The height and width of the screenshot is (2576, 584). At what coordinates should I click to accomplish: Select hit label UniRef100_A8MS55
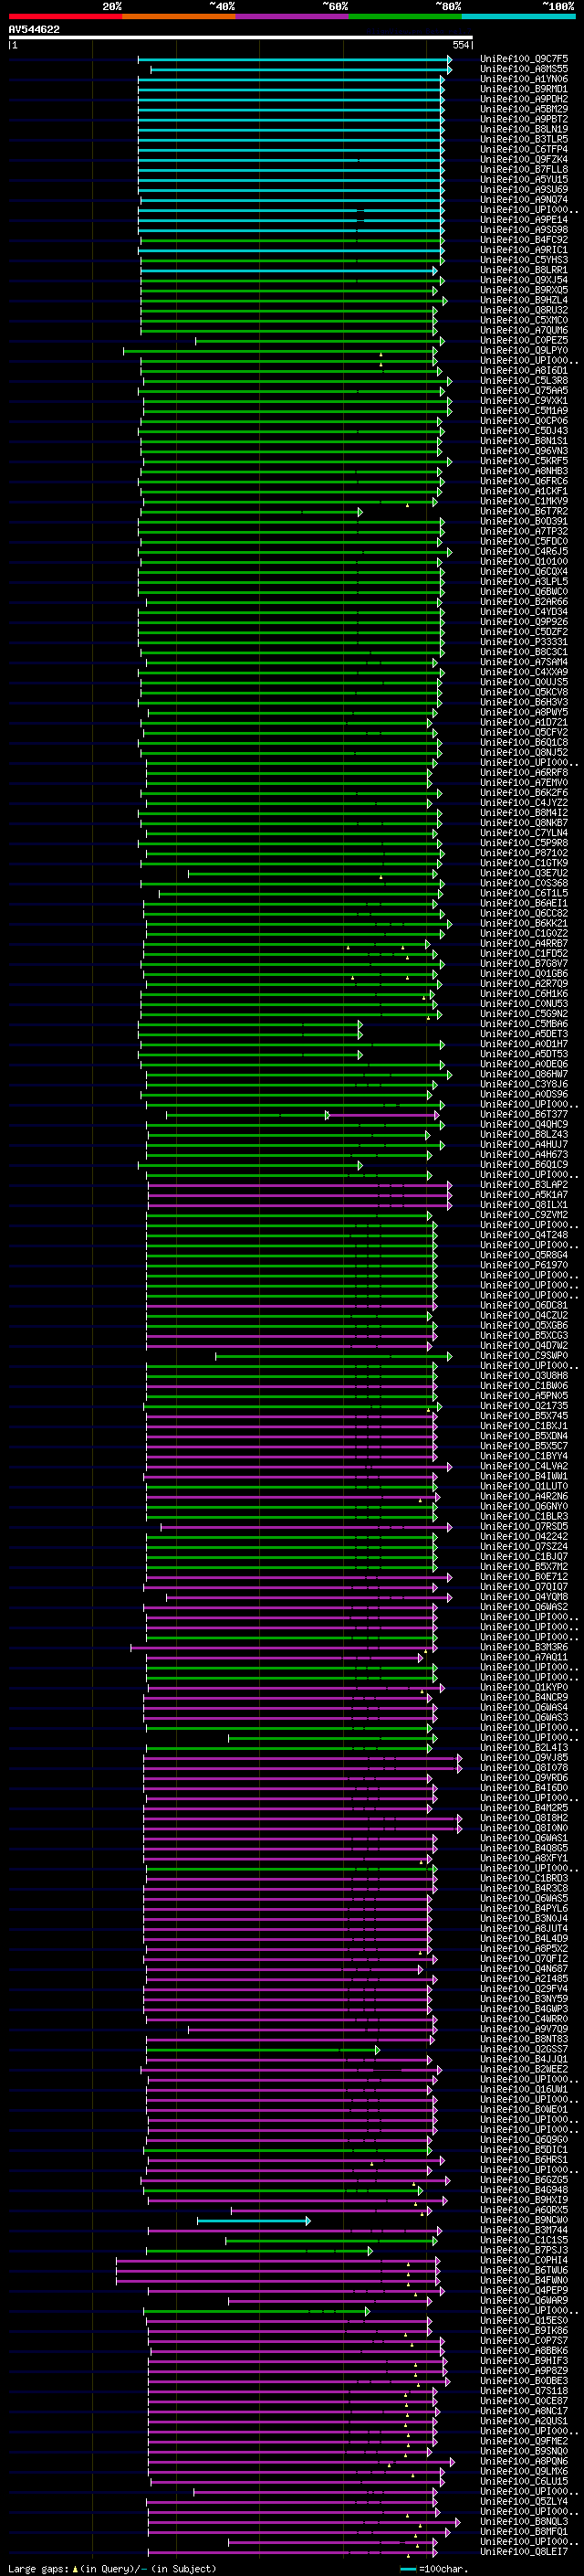(524, 69)
